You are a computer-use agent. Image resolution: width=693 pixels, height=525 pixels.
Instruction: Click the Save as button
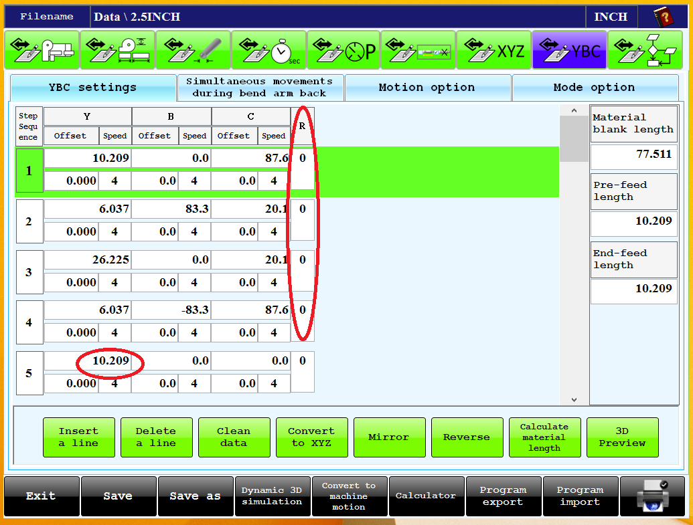[195, 496]
